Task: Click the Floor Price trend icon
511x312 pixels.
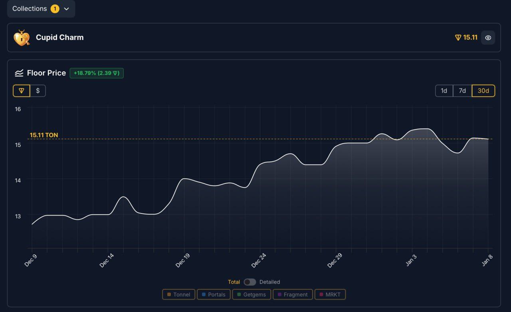Action: point(19,73)
